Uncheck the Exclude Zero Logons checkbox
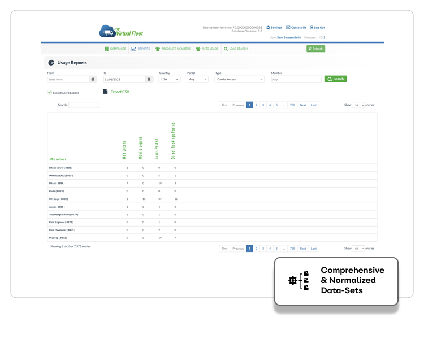Viewport: 424px width, 339px height. 50,92
